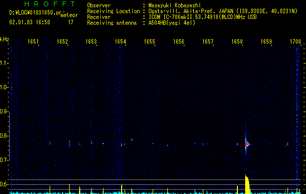Click the 0.8 kHz frequency axis label

click(x=4, y=136)
